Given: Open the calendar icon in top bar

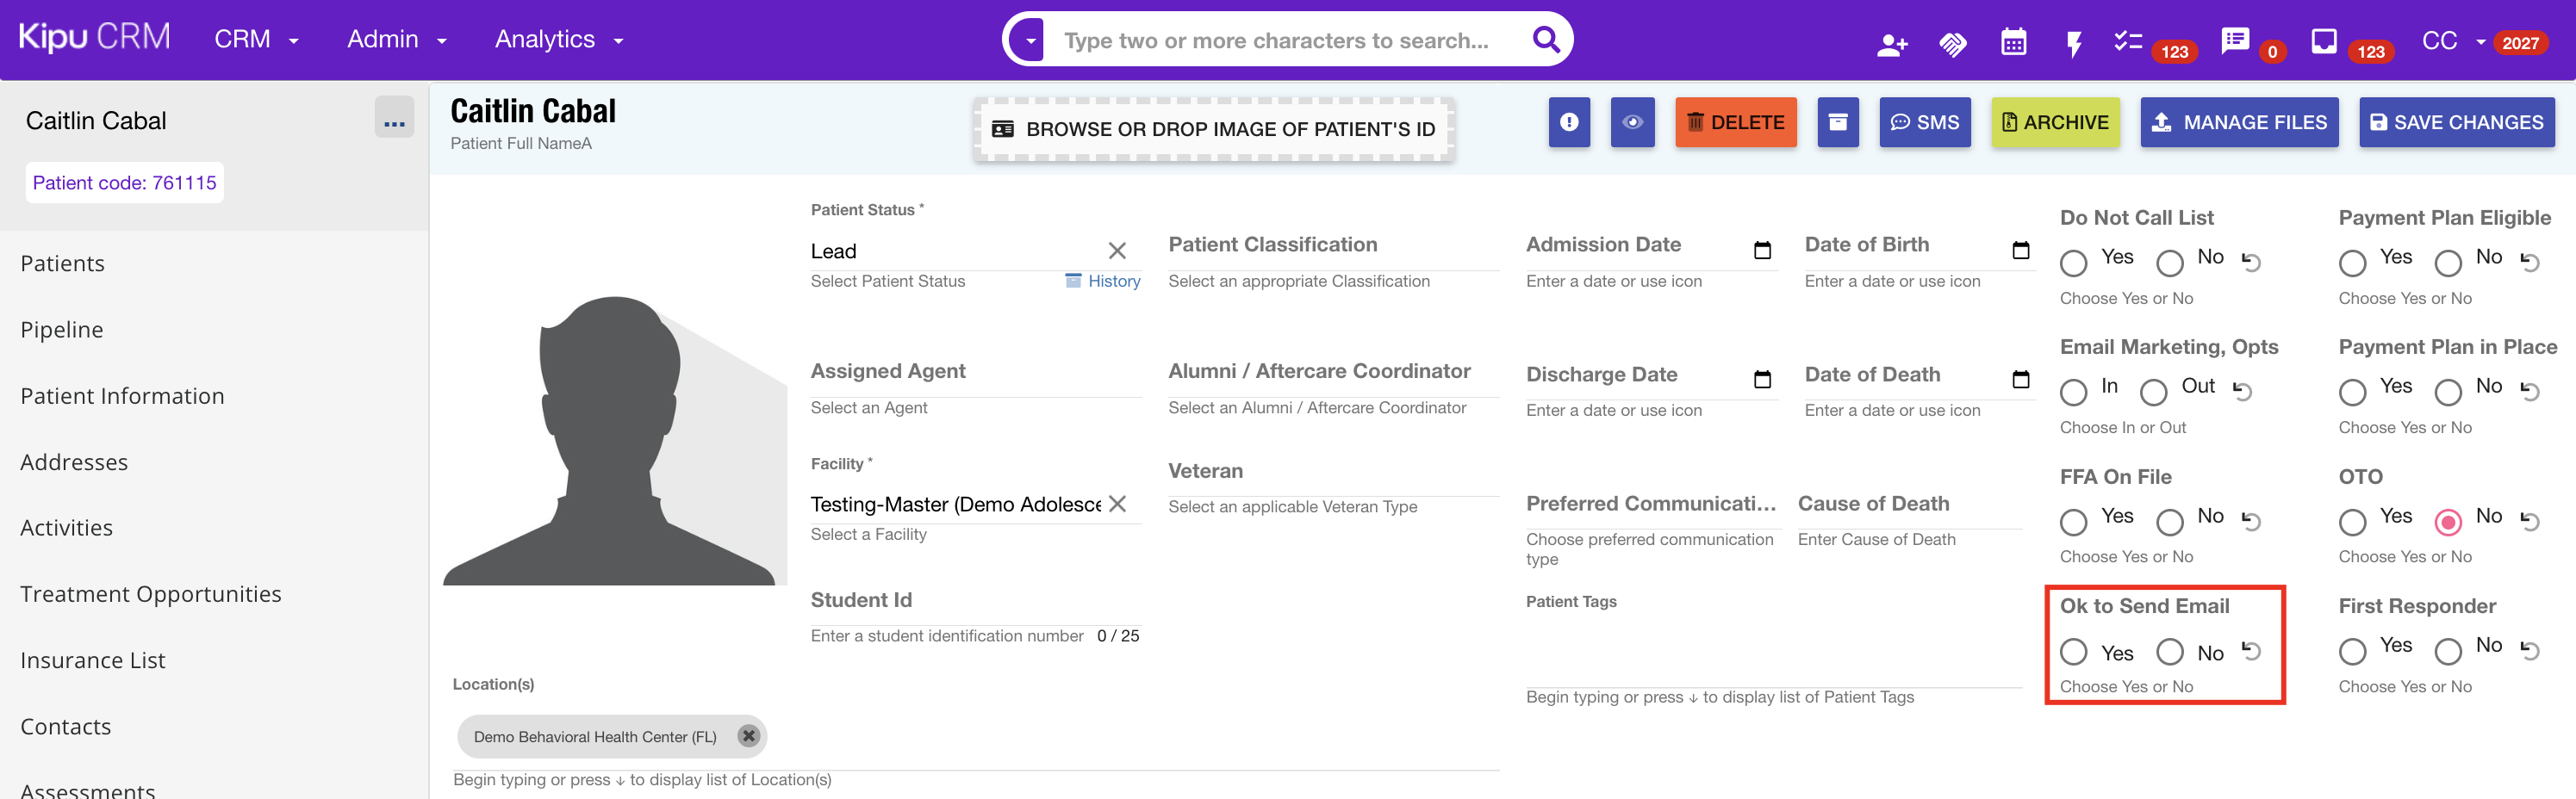Looking at the screenshot, I should pyautogui.click(x=2013, y=43).
